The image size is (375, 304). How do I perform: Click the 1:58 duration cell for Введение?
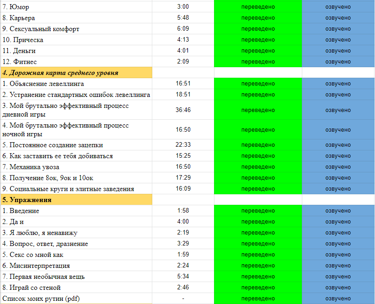[x=183, y=211]
